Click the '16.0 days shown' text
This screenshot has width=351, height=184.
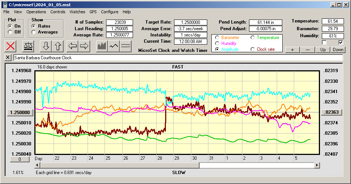pyautogui.click(x=52, y=67)
